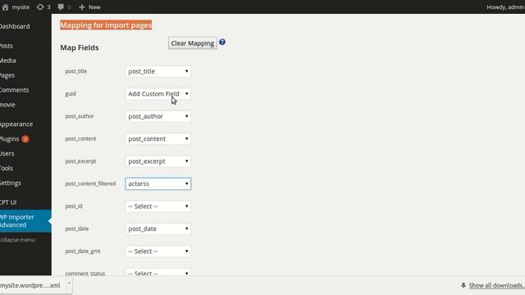Open the post_id Select dropdown
This screenshot has width=525, height=295.
click(x=158, y=206)
